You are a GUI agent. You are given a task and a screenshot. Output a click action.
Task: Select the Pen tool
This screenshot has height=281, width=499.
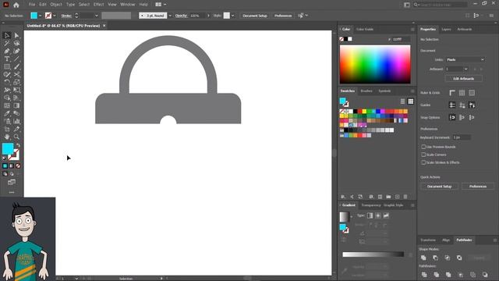pos(7,51)
